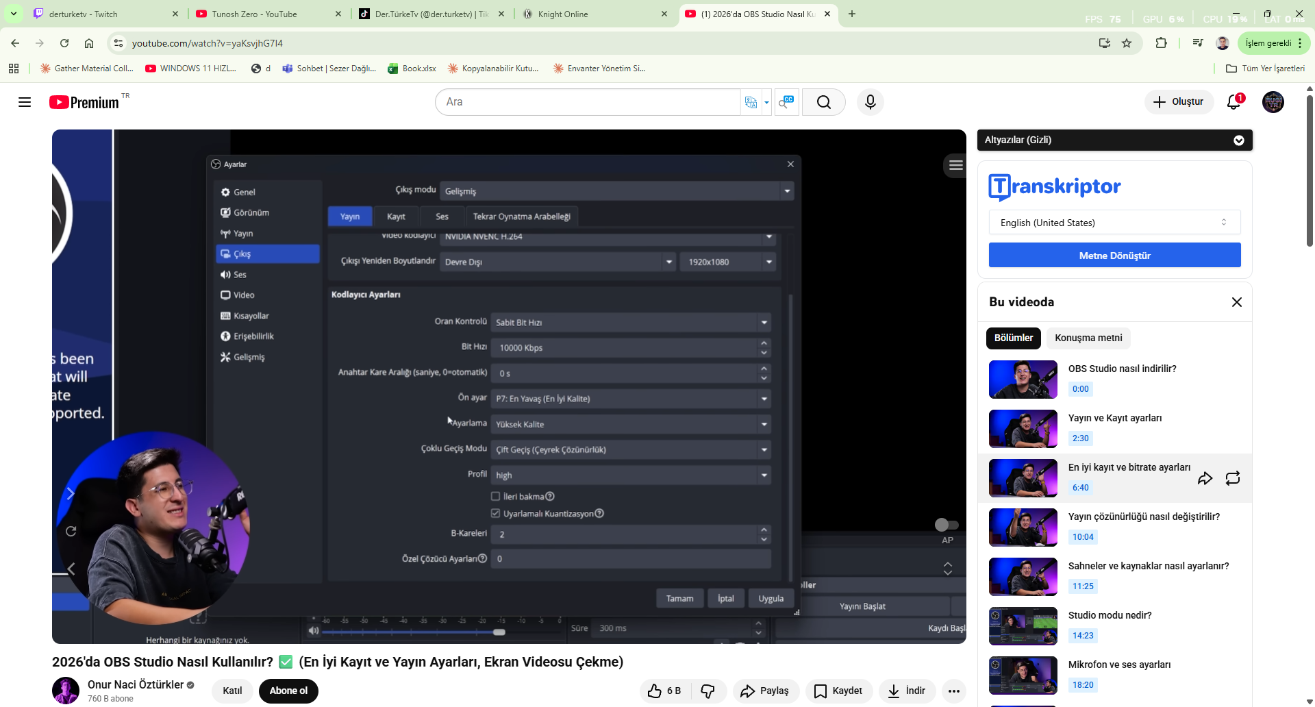Open the browser extensions puzzle icon

coord(1161,43)
